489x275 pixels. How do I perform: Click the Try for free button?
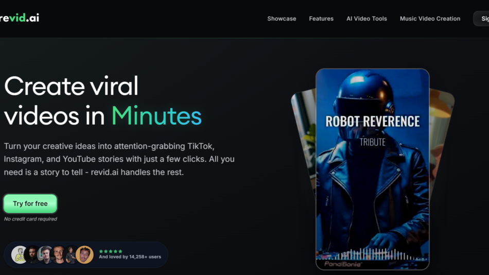[30, 203]
